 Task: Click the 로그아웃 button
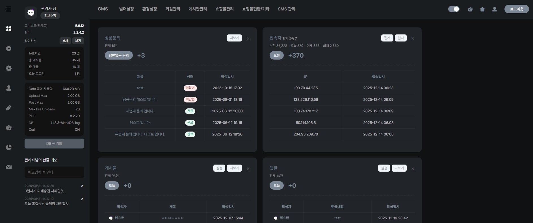click(x=516, y=9)
